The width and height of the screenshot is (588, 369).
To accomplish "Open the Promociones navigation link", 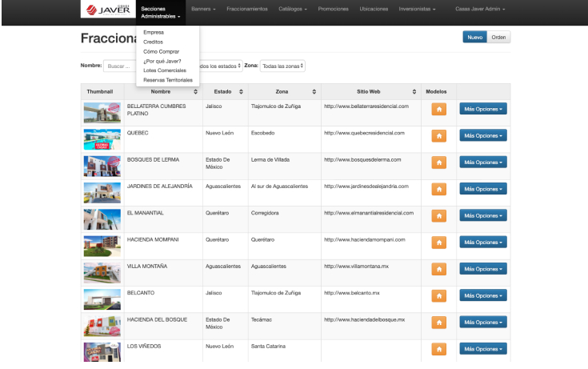I will [x=333, y=9].
